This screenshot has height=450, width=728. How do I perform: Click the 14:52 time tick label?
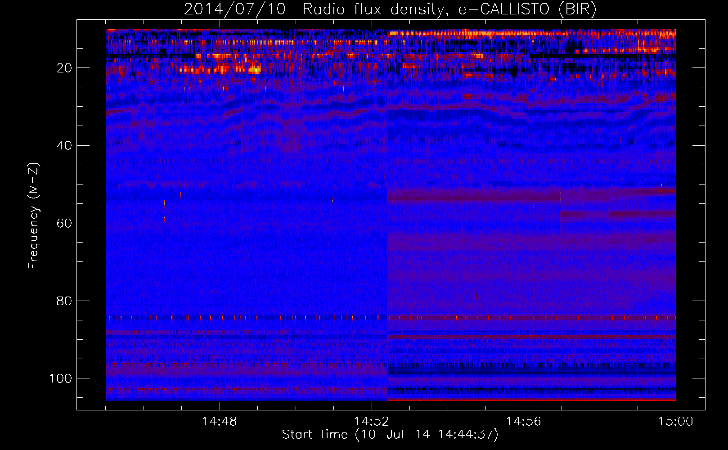(x=371, y=422)
